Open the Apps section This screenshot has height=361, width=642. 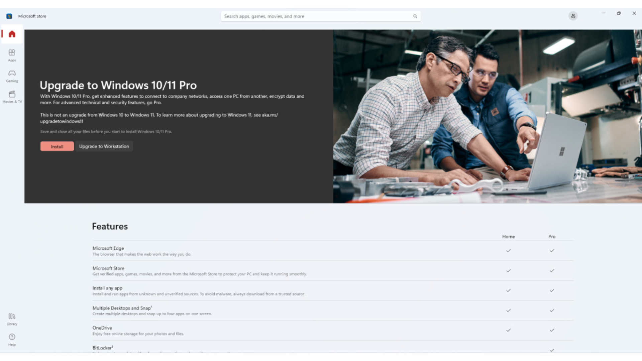coord(12,55)
